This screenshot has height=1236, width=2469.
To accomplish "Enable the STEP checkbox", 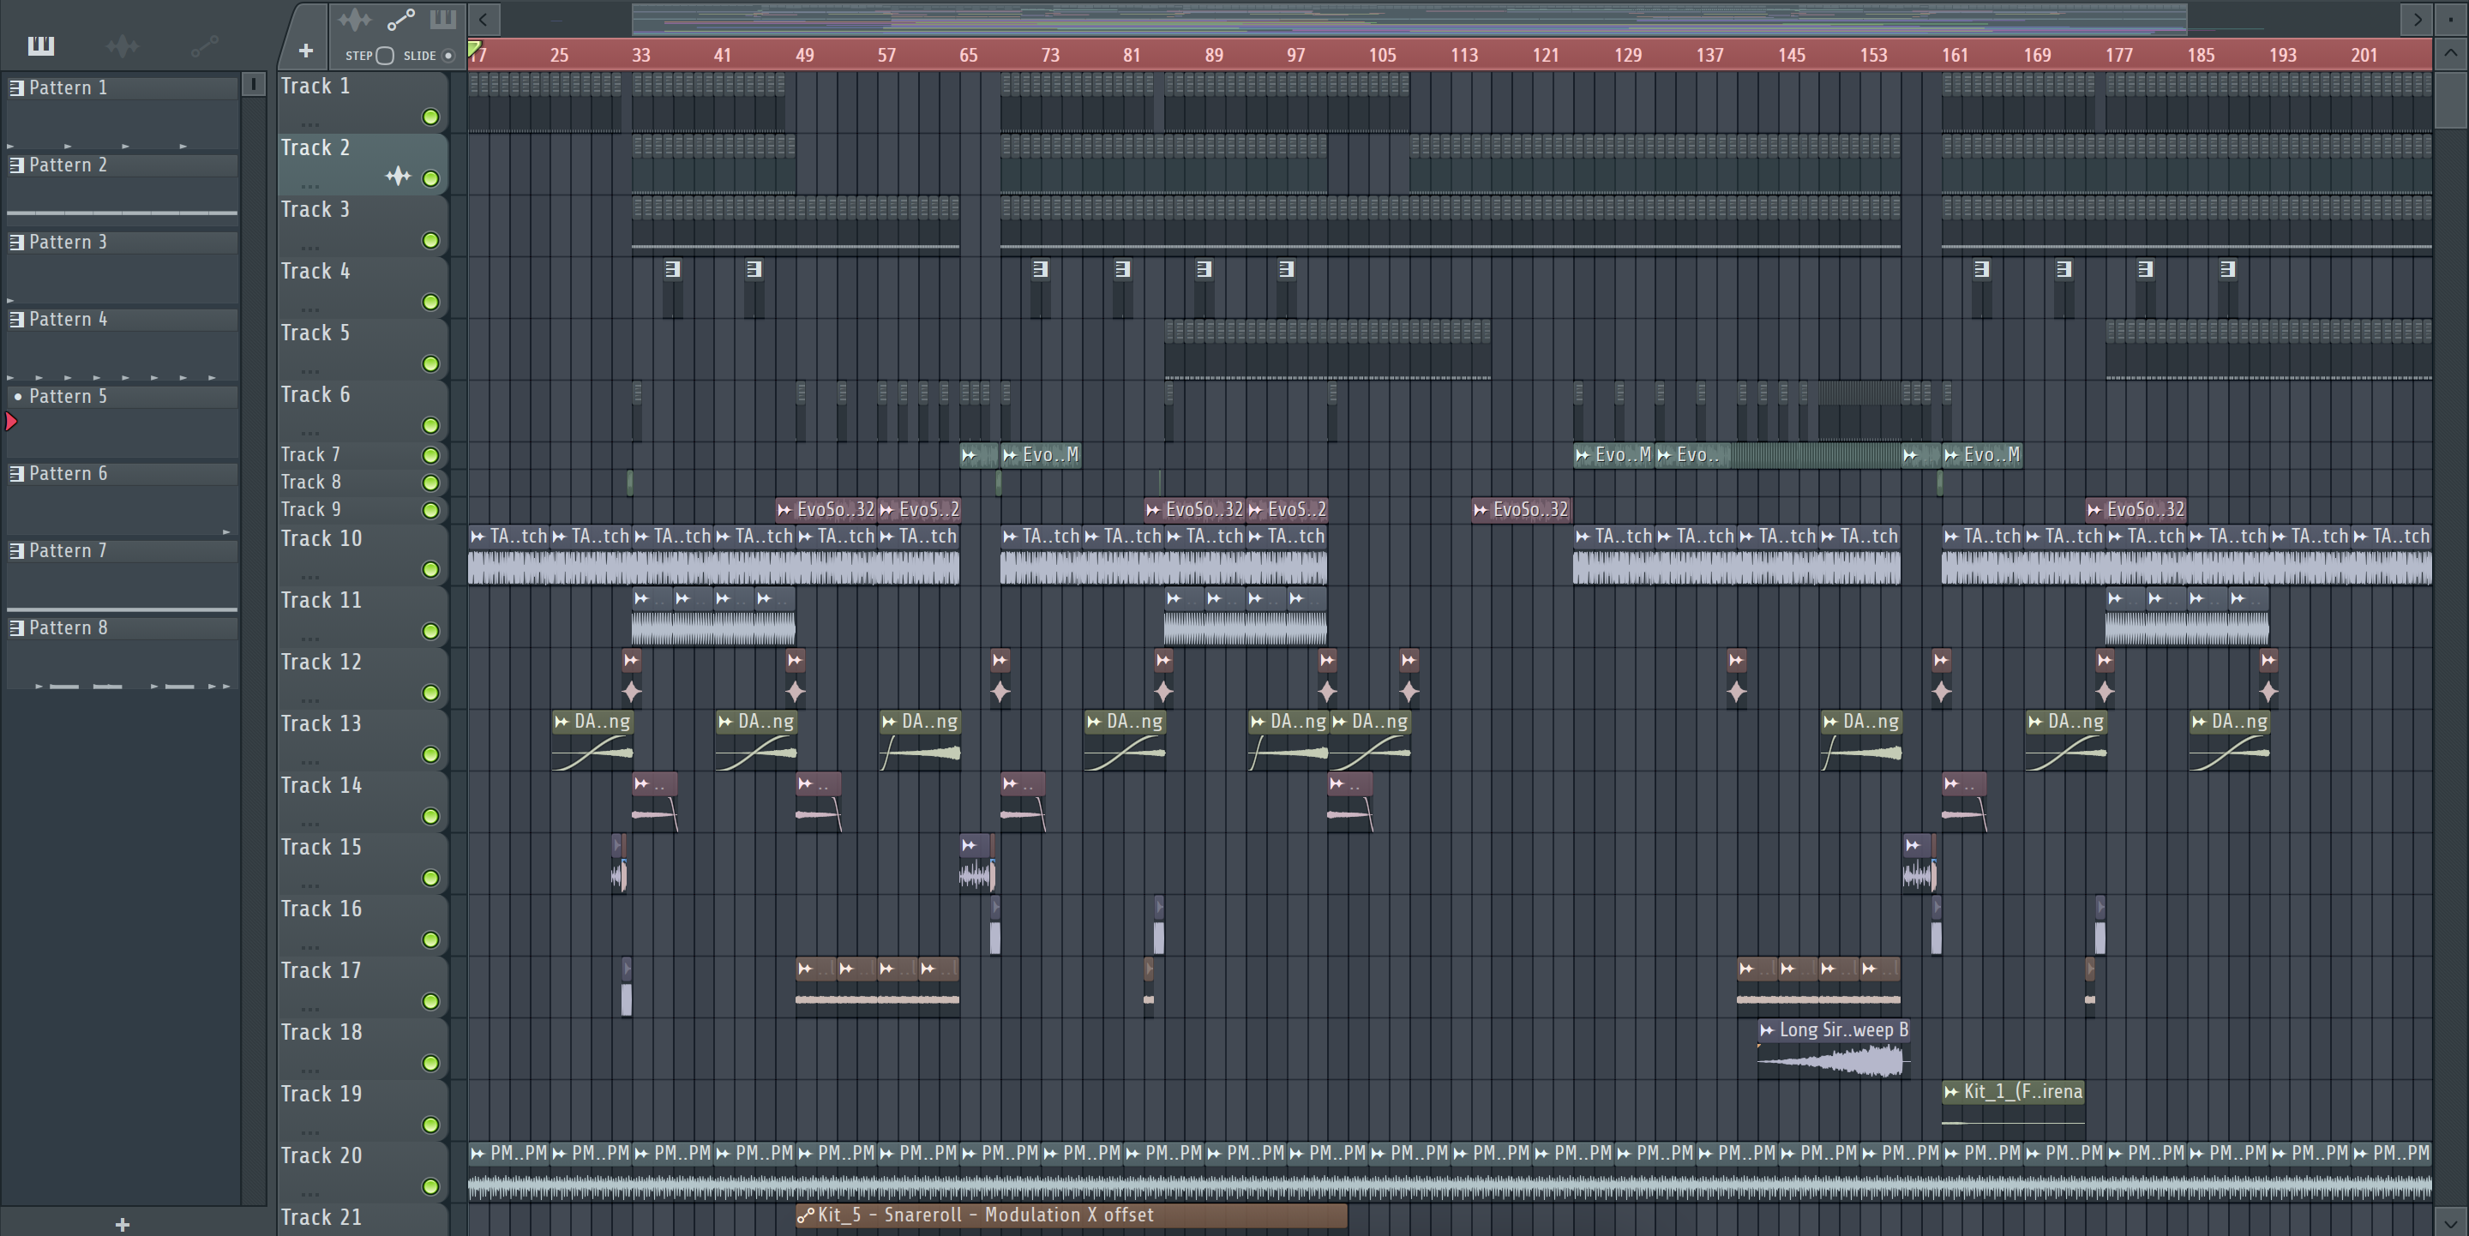I will pos(385,56).
